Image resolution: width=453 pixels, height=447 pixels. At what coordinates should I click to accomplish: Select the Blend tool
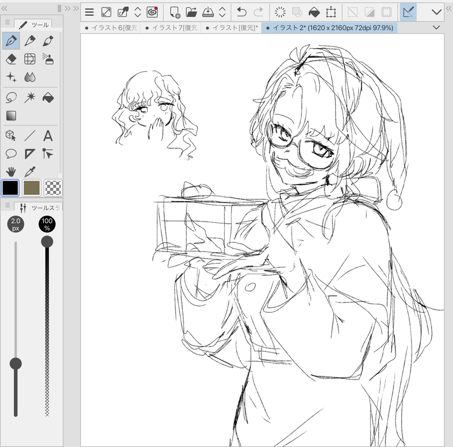point(30,77)
